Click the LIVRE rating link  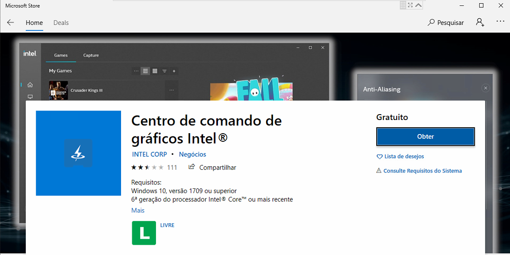[167, 225]
